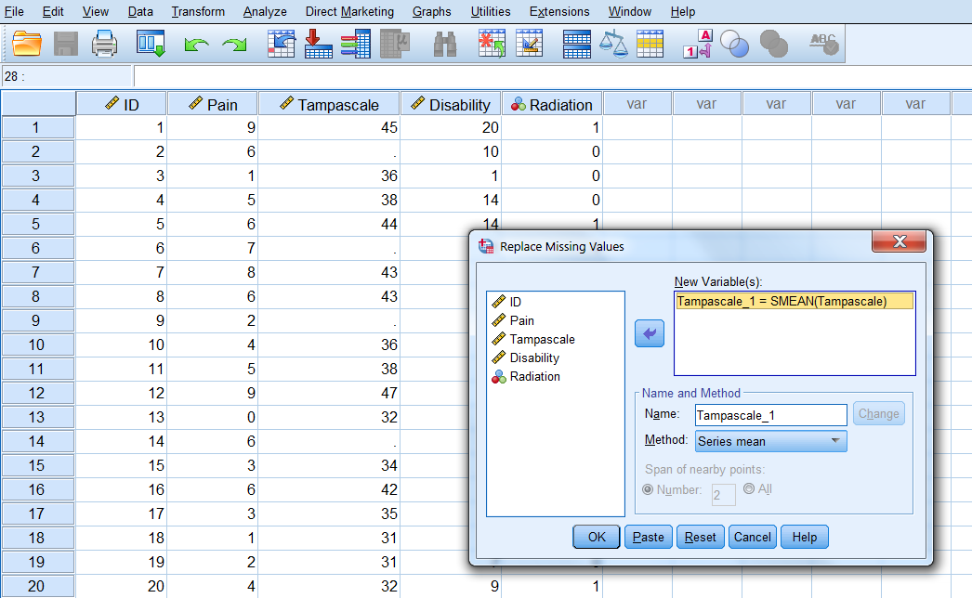Select the Number radio button

click(649, 489)
